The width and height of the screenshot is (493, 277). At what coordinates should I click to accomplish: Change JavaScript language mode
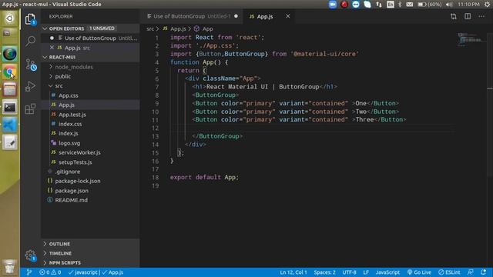[387, 272]
